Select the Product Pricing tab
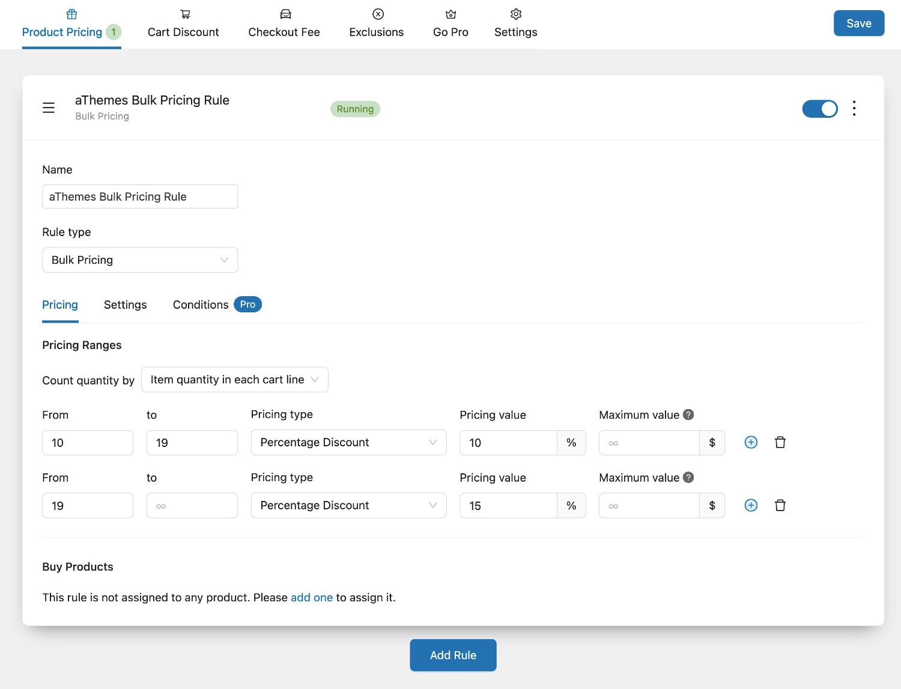This screenshot has width=901, height=689. click(x=71, y=24)
